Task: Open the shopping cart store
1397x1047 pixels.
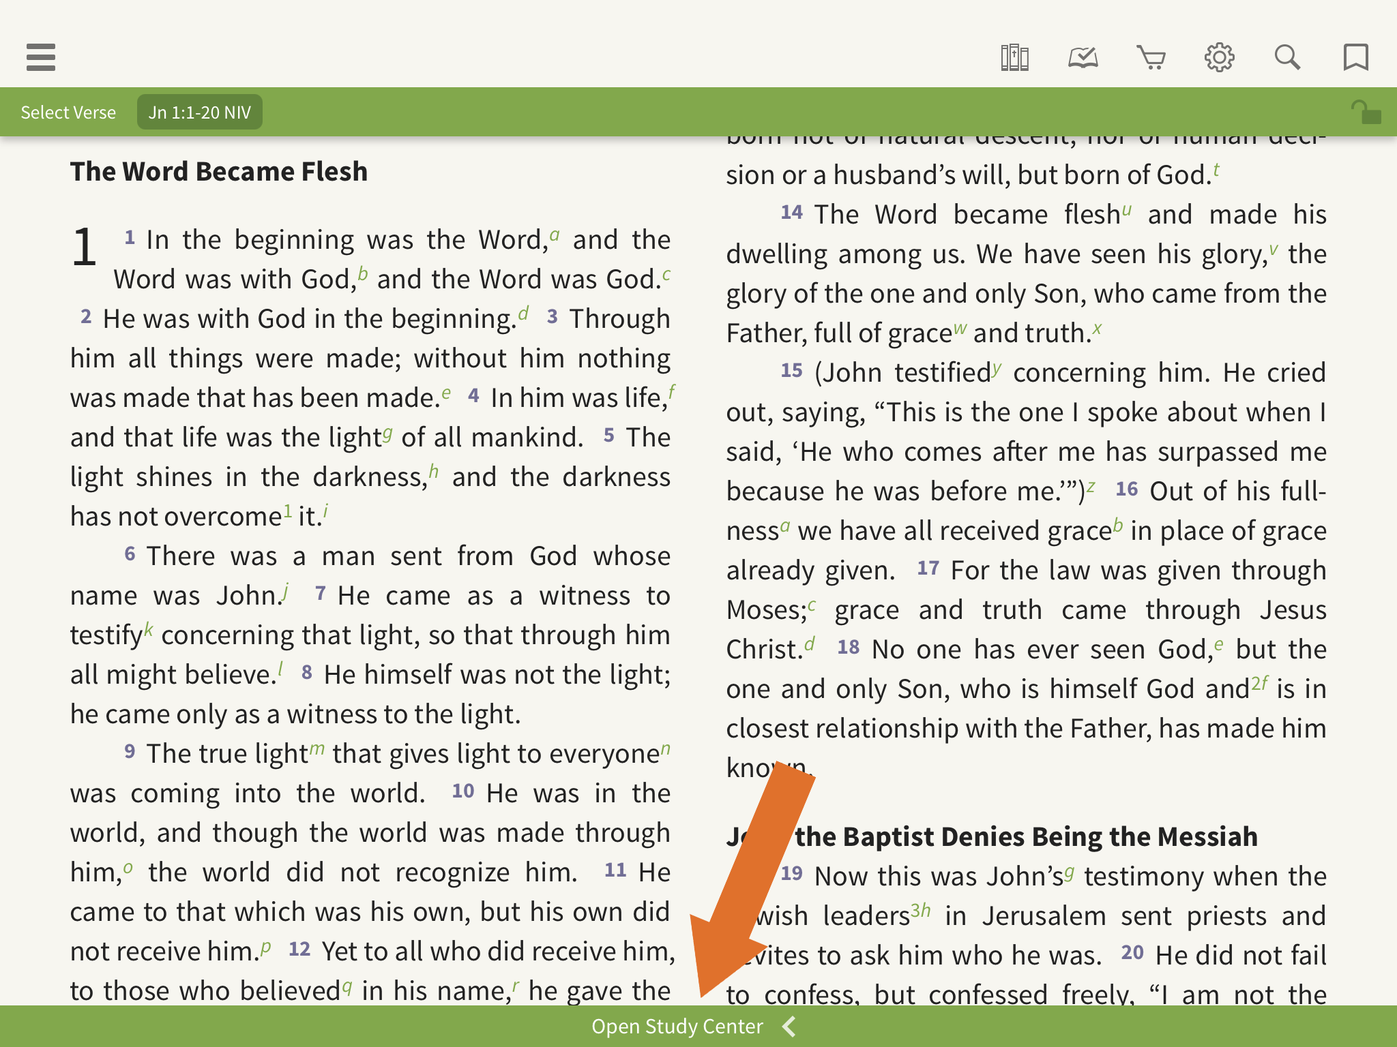Action: (1151, 57)
